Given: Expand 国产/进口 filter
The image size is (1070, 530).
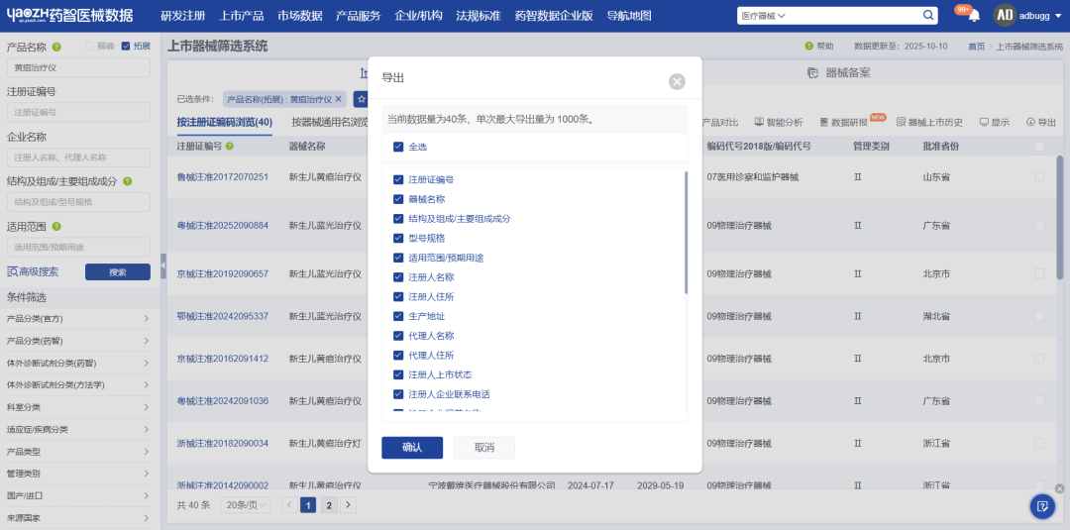Looking at the screenshot, I should 78,495.
